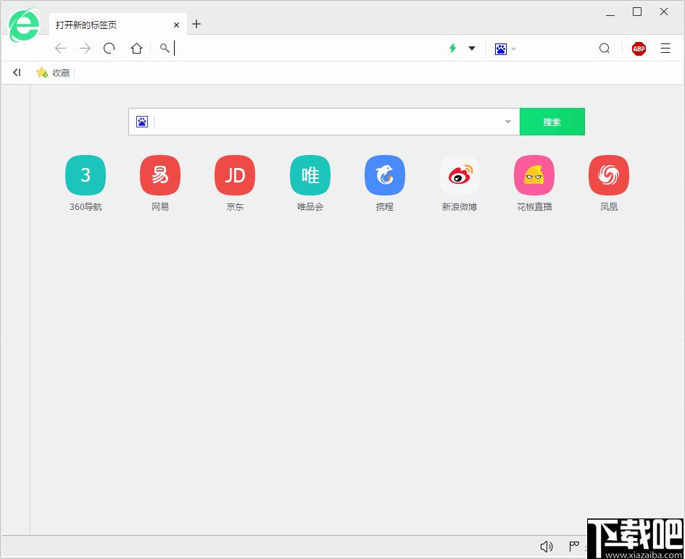Click the status bar speaker icon
This screenshot has width=685, height=559.
(547, 547)
